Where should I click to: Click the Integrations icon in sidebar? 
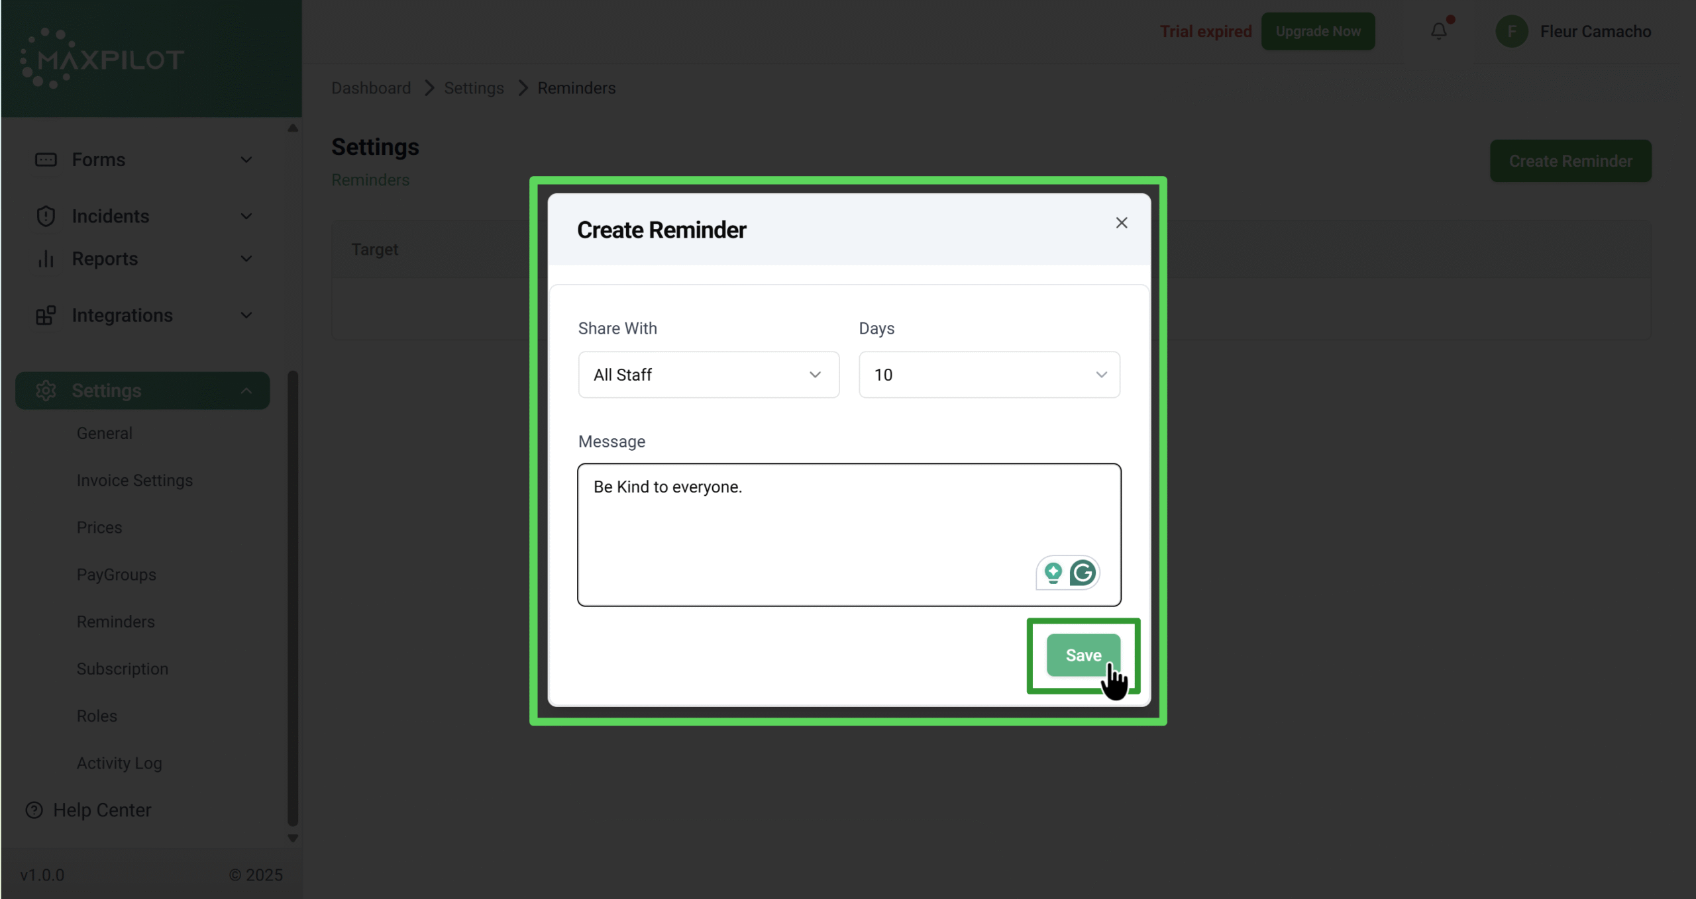[46, 315]
